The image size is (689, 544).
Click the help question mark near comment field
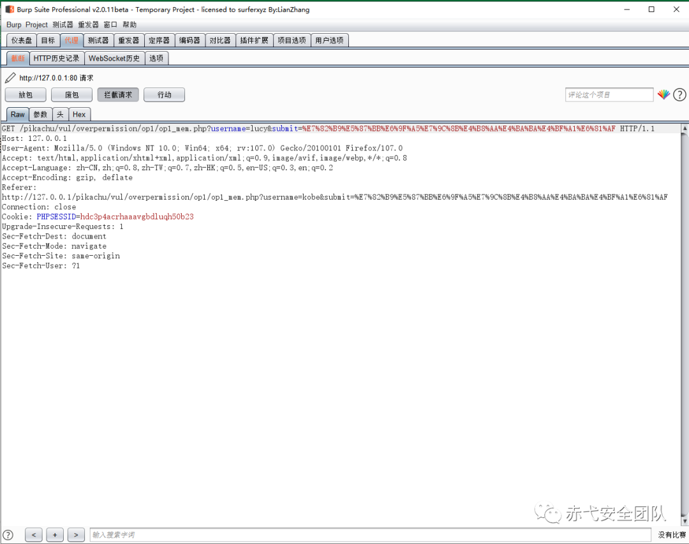point(679,94)
